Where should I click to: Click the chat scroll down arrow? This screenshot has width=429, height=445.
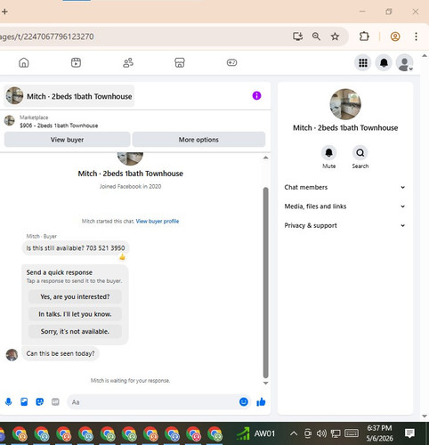(x=266, y=383)
